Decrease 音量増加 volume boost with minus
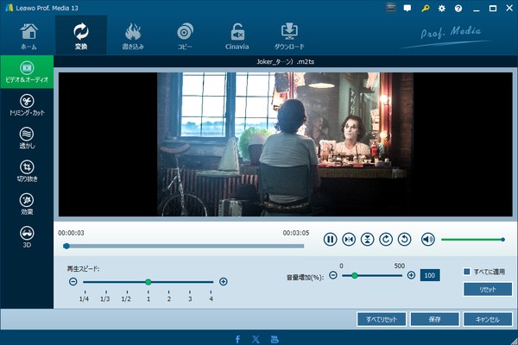Viewport: 518px width, 345px height. pos(333,275)
